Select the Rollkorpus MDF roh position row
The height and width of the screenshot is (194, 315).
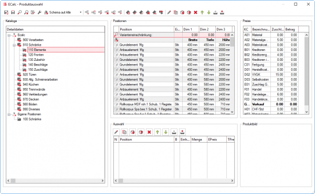[172, 104]
